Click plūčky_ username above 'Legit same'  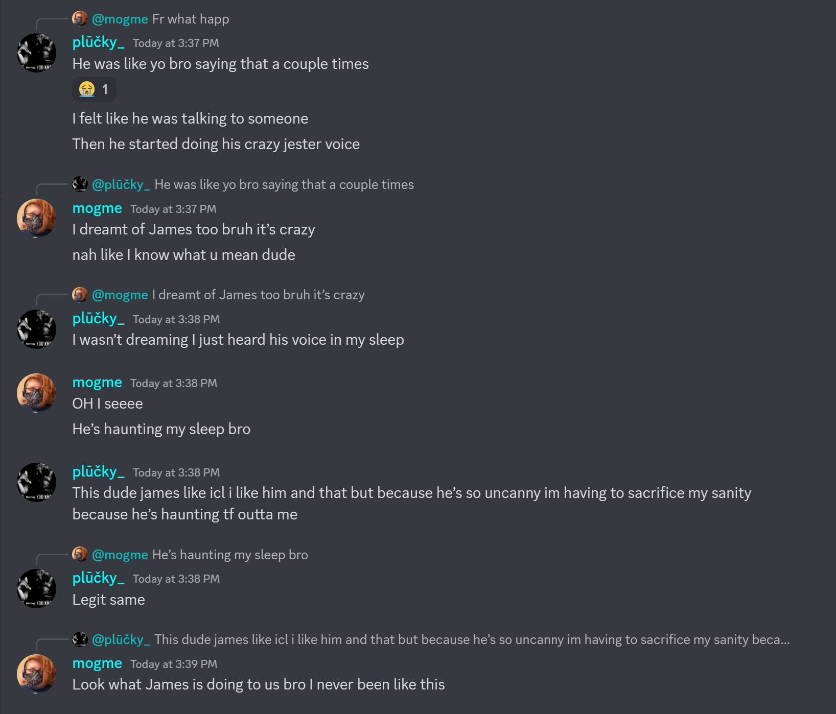98,578
